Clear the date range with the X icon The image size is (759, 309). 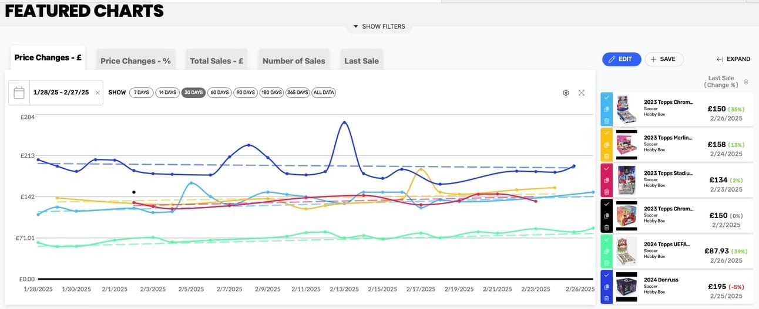coord(98,93)
